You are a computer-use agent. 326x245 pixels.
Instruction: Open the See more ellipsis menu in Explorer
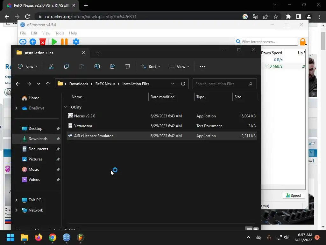[x=202, y=66]
